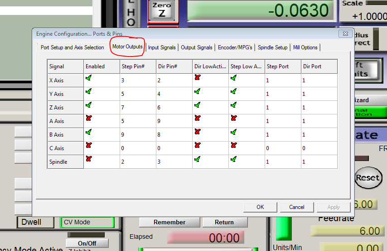Image resolution: width=387 pixels, height=251 pixels.
Task: Edit B Axis Dir Pin value 8
Action: click(174, 134)
